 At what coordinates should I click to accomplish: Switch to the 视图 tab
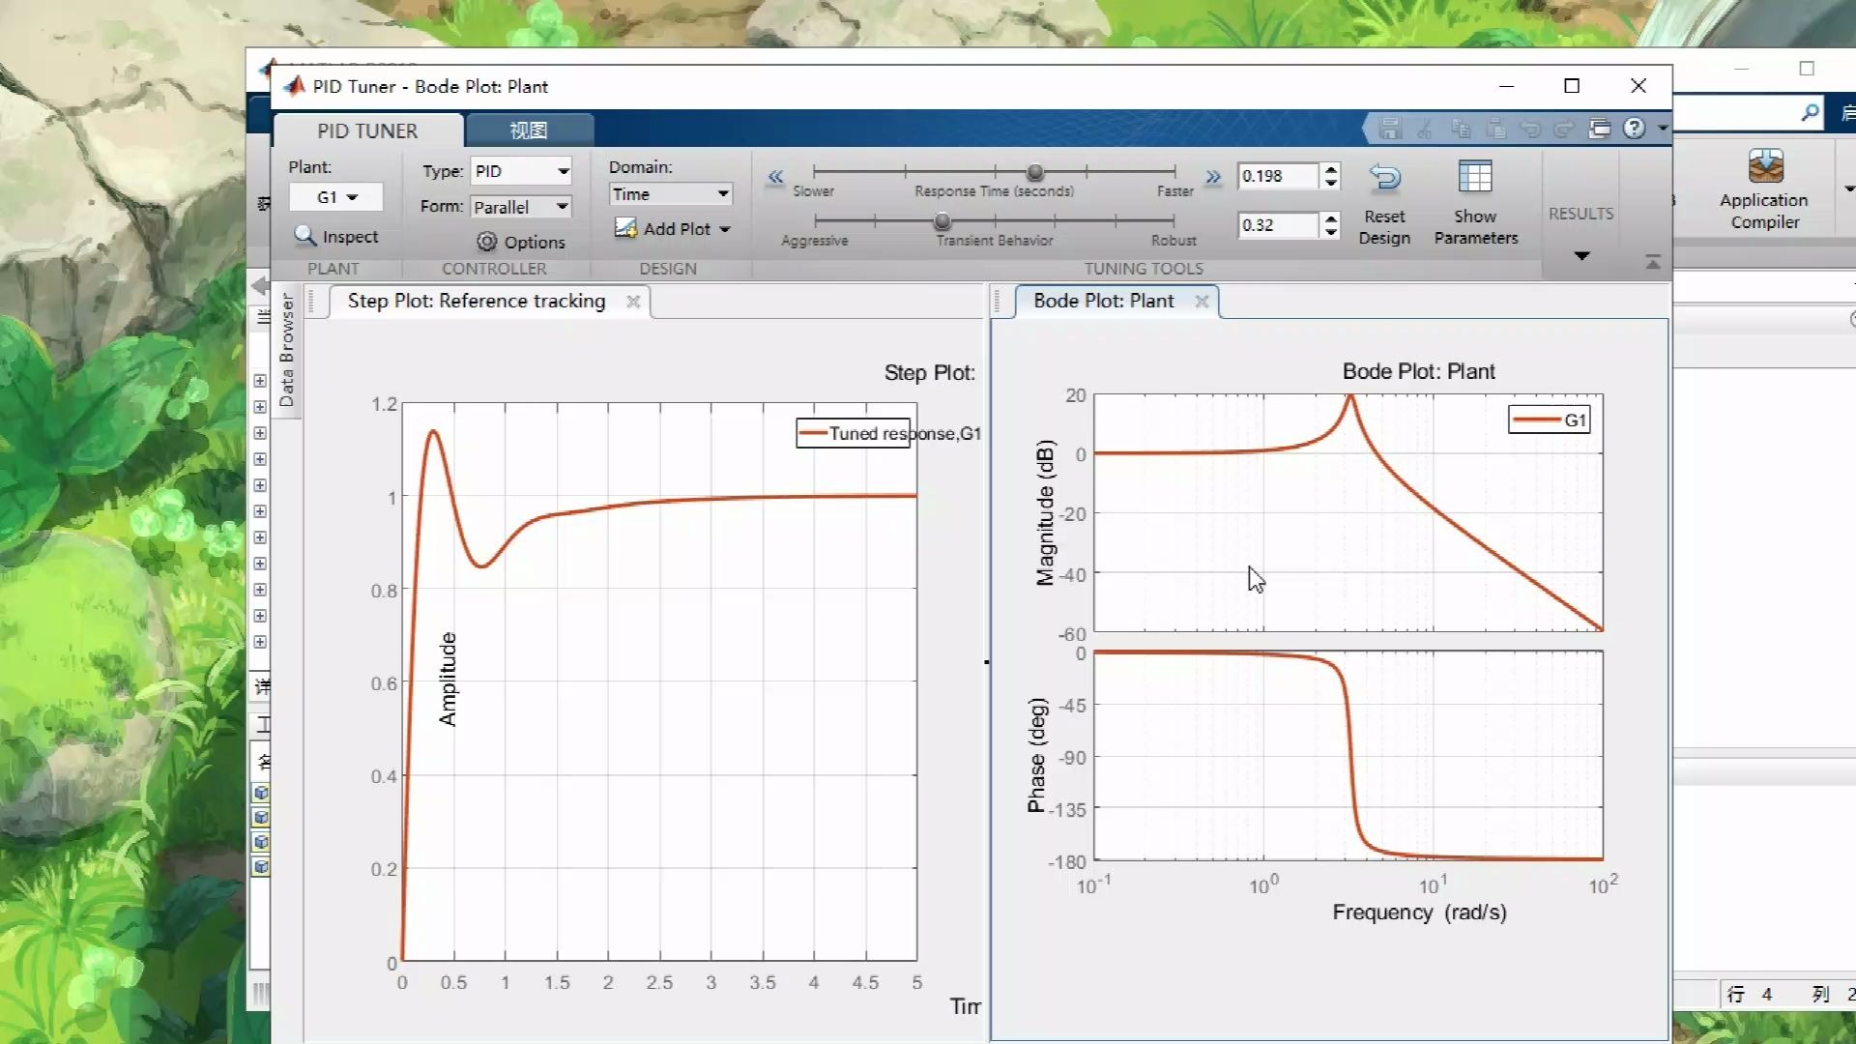[530, 129]
